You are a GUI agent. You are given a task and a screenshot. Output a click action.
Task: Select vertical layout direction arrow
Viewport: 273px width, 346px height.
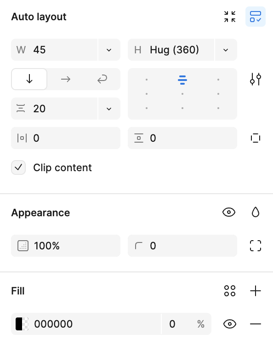click(x=29, y=79)
